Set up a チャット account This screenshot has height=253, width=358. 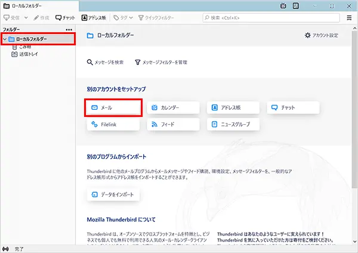(x=293, y=107)
